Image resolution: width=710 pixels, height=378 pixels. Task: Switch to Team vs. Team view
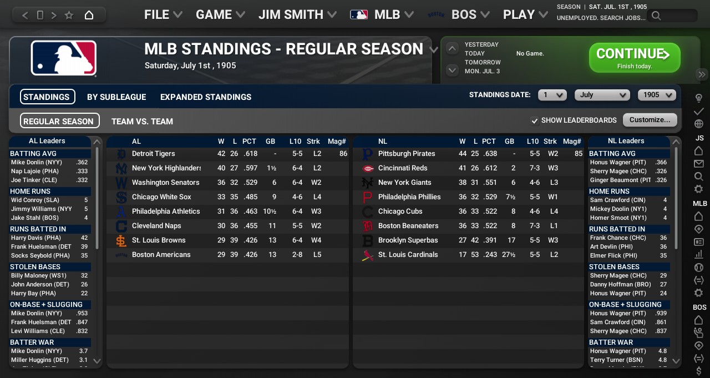pyautogui.click(x=142, y=121)
